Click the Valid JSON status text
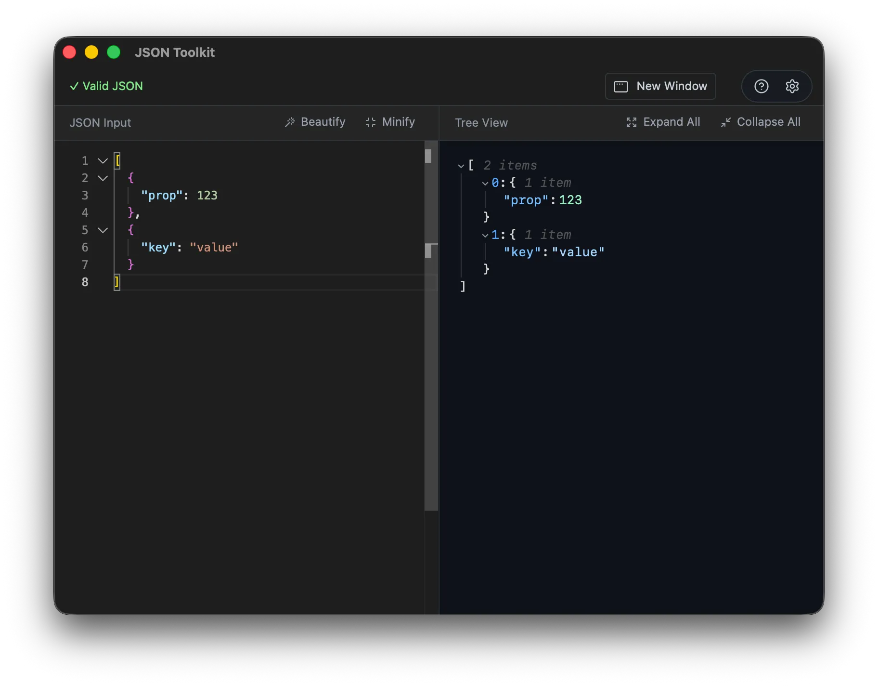Image resolution: width=878 pixels, height=686 pixels. 113,86
